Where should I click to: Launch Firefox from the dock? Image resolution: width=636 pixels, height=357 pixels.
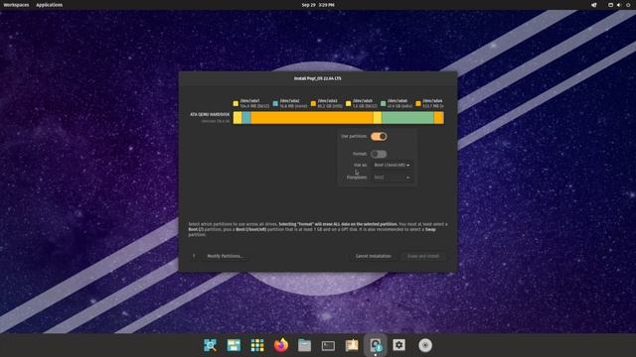coord(280,345)
